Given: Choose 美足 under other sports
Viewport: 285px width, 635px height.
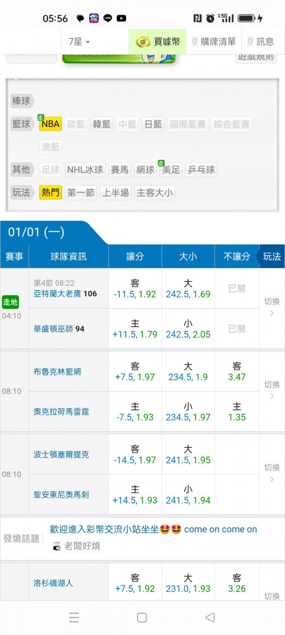Looking at the screenshot, I should click(x=171, y=170).
